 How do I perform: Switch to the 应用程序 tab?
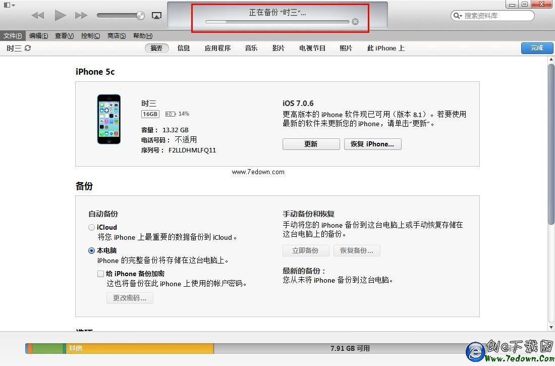click(217, 48)
